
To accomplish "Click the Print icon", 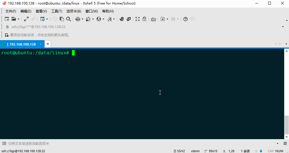I will click(78, 19).
